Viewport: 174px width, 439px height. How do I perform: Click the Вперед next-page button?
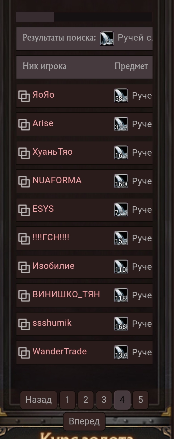[x=84, y=422]
